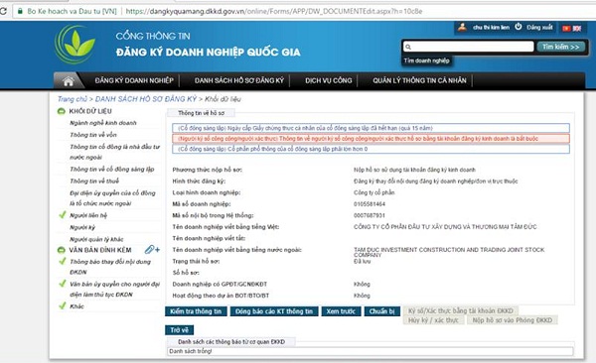
Task: Click the Trở về button
Action: tap(180, 330)
